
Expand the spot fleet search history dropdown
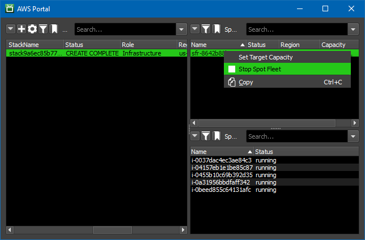353,29
